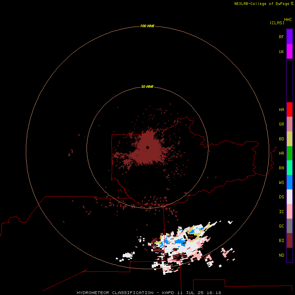Click the black ND legend swatch

pyautogui.click(x=289, y=255)
